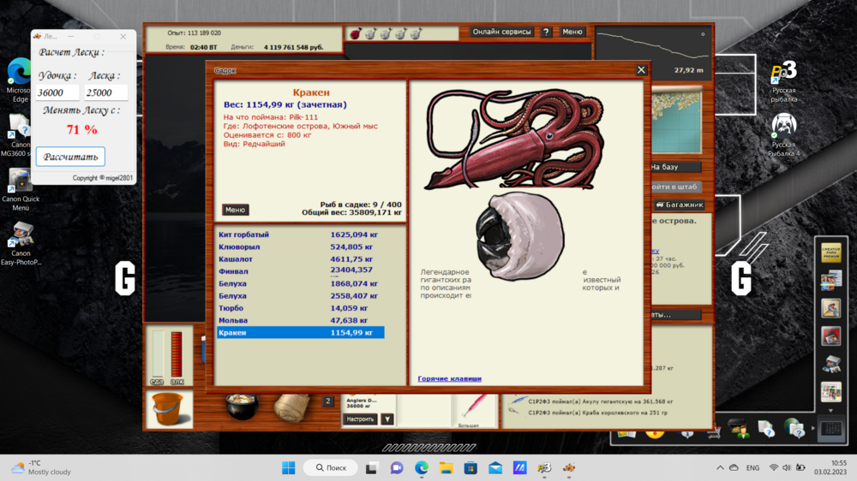Click the printer with person icon in Canon menu
This screenshot has width=857, height=481.
click(738, 429)
